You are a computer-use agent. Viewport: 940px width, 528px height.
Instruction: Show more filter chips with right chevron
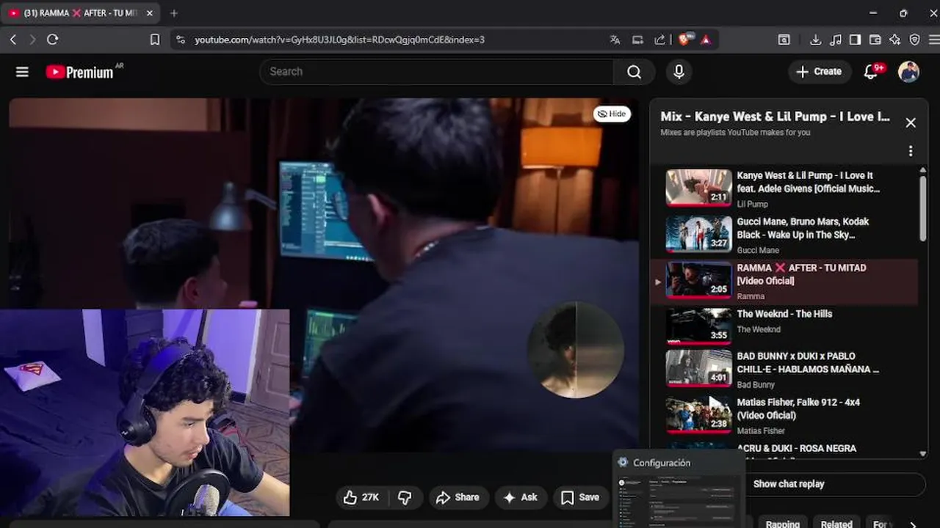coord(913,524)
